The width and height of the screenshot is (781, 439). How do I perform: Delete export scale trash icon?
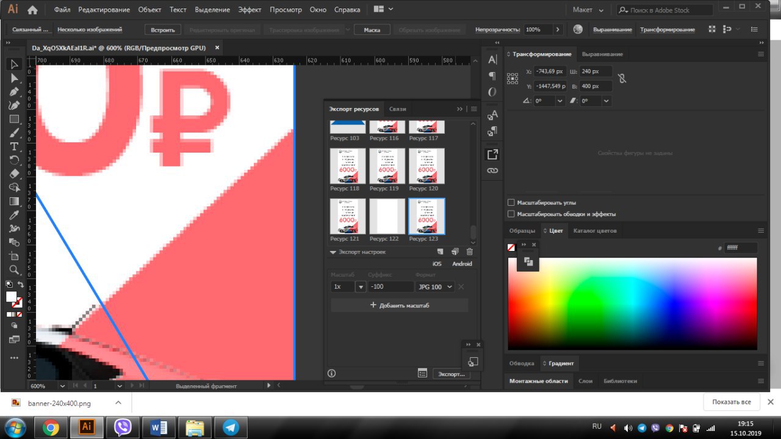pos(469,252)
